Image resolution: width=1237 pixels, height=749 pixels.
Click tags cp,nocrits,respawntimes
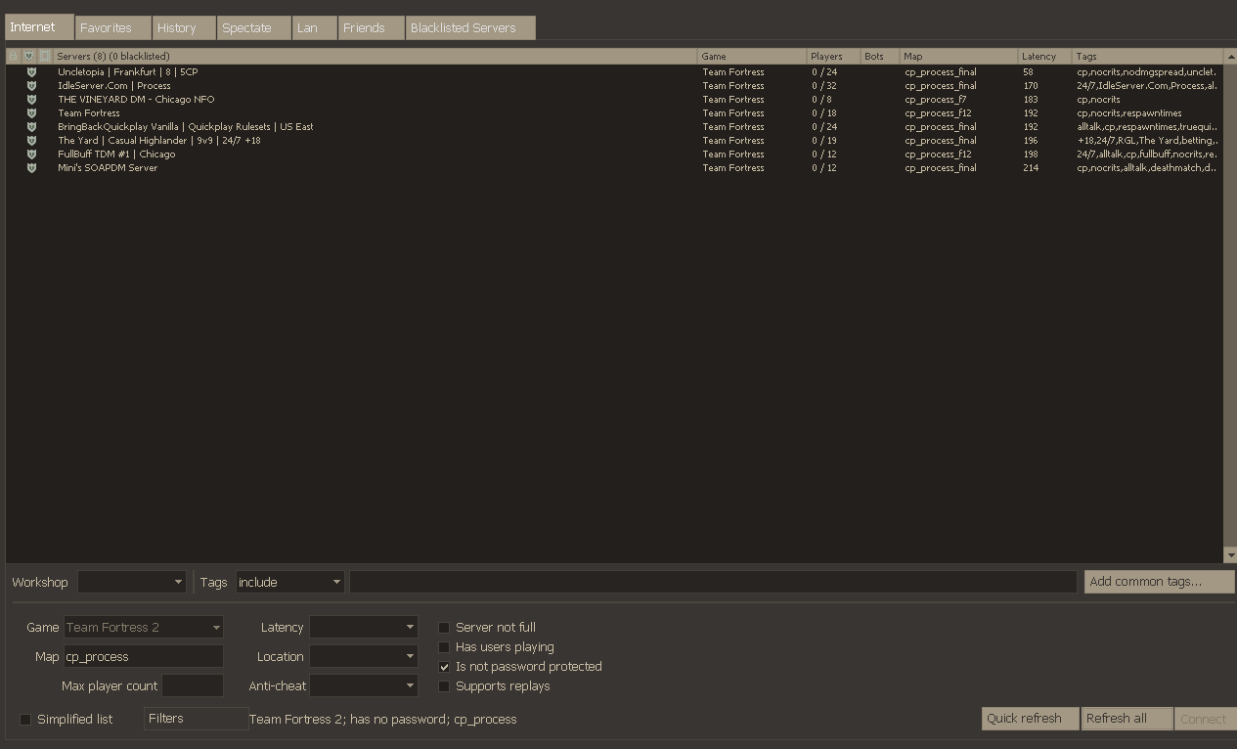coord(1129,113)
